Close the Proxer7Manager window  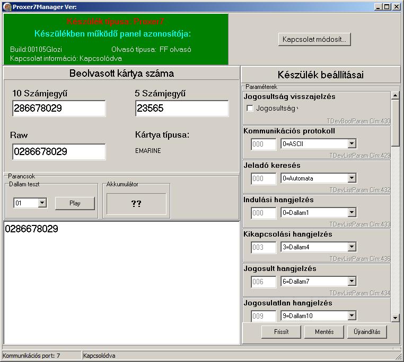coord(397,7)
